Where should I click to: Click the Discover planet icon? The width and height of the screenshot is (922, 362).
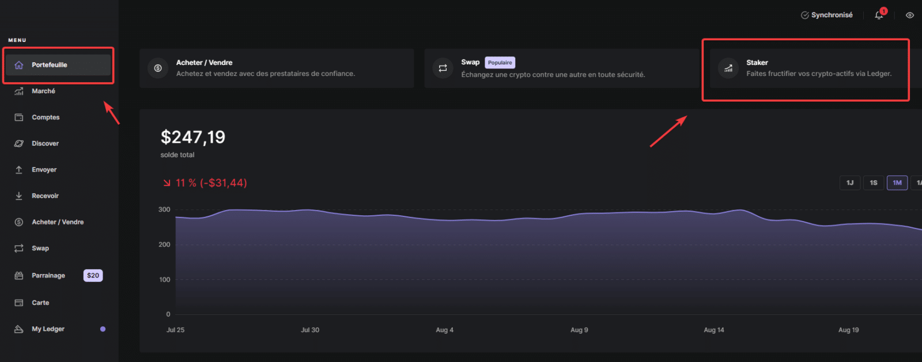coord(19,143)
